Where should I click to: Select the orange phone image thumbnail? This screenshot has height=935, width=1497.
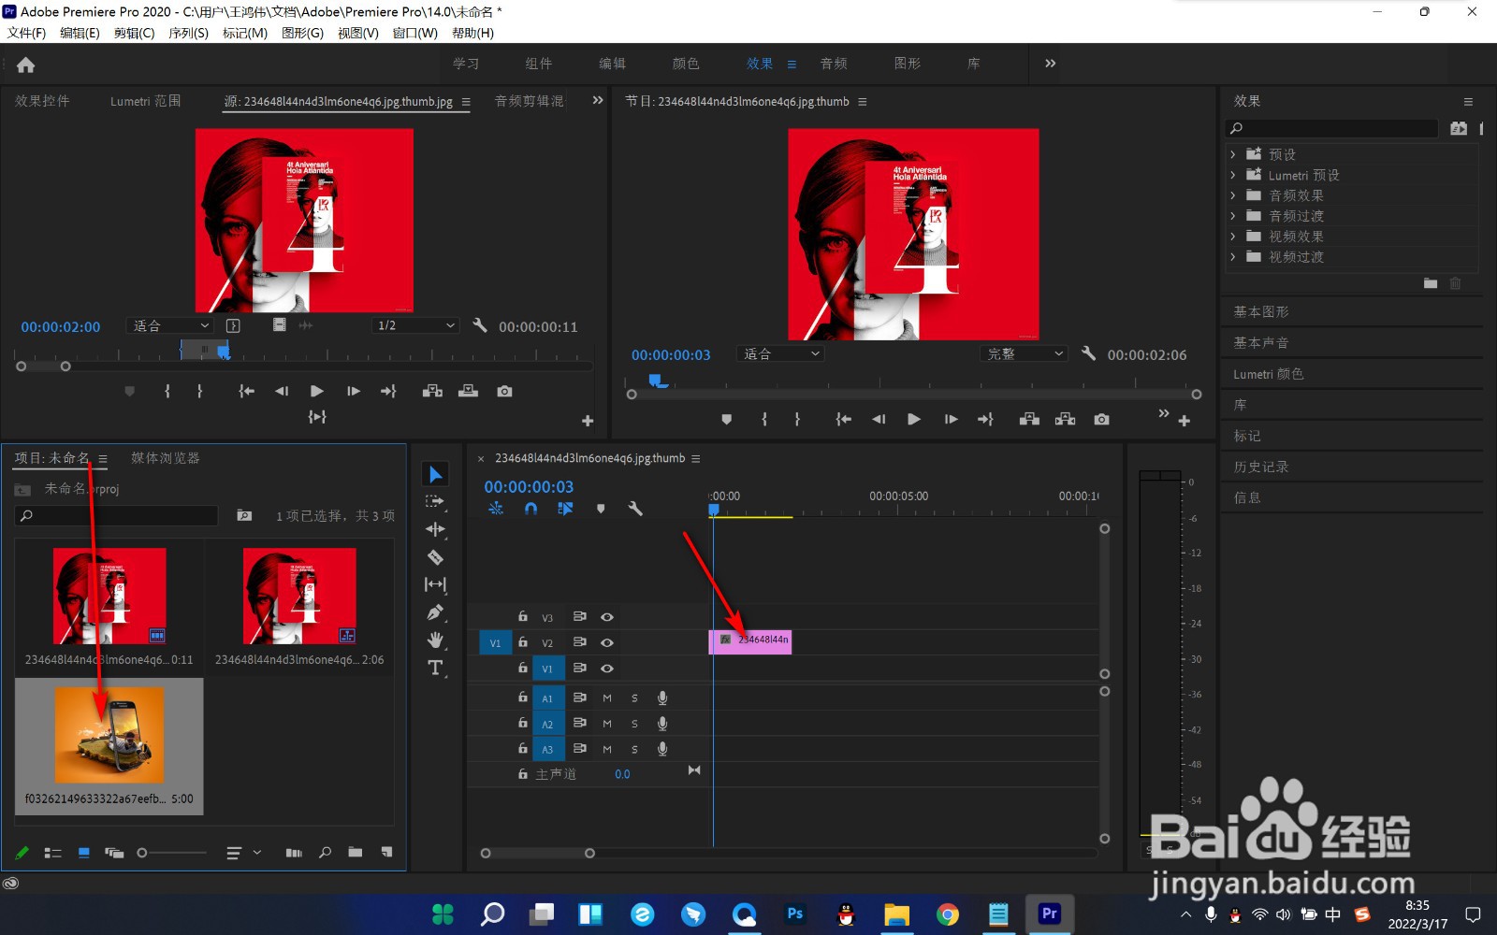click(x=109, y=735)
